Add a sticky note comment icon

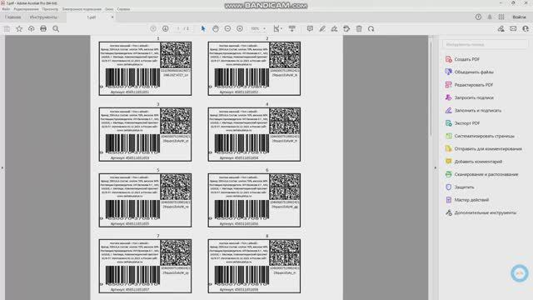click(310, 29)
